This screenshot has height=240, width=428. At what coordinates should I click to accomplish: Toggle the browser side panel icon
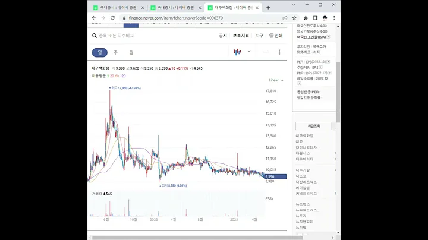315,18
